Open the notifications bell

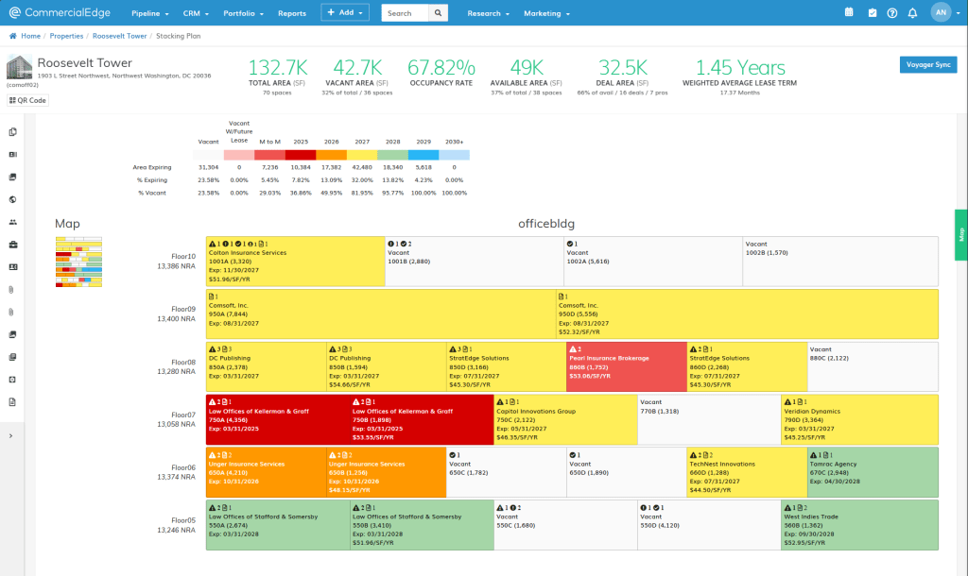(x=912, y=12)
